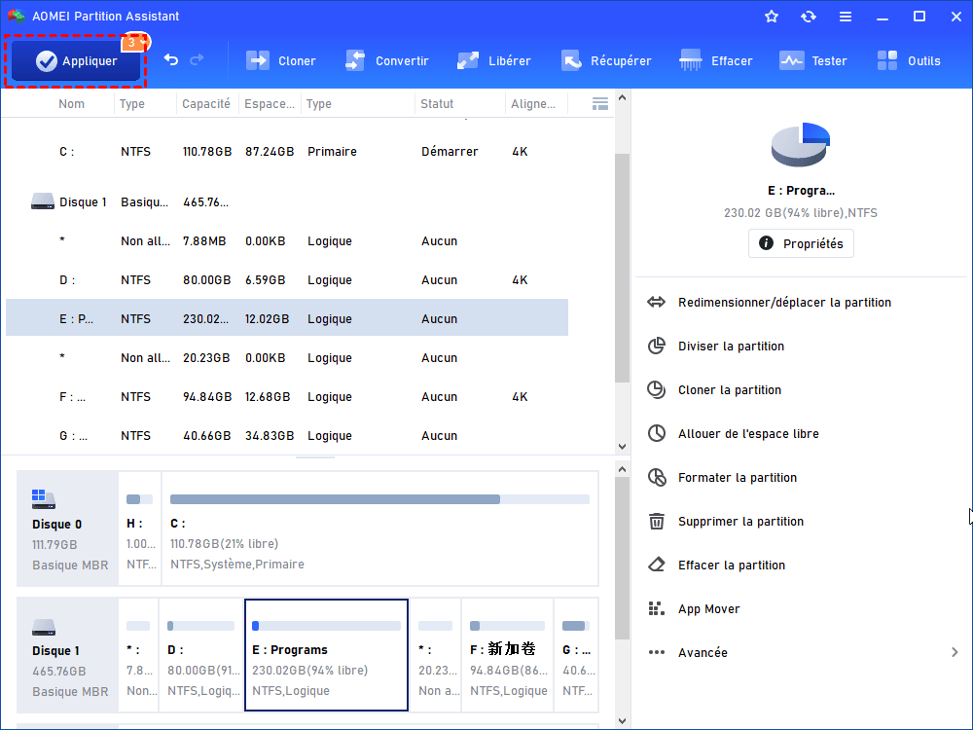Click the disk map scroll up arrow
The height and width of the screenshot is (730, 973).
pyautogui.click(x=623, y=470)
